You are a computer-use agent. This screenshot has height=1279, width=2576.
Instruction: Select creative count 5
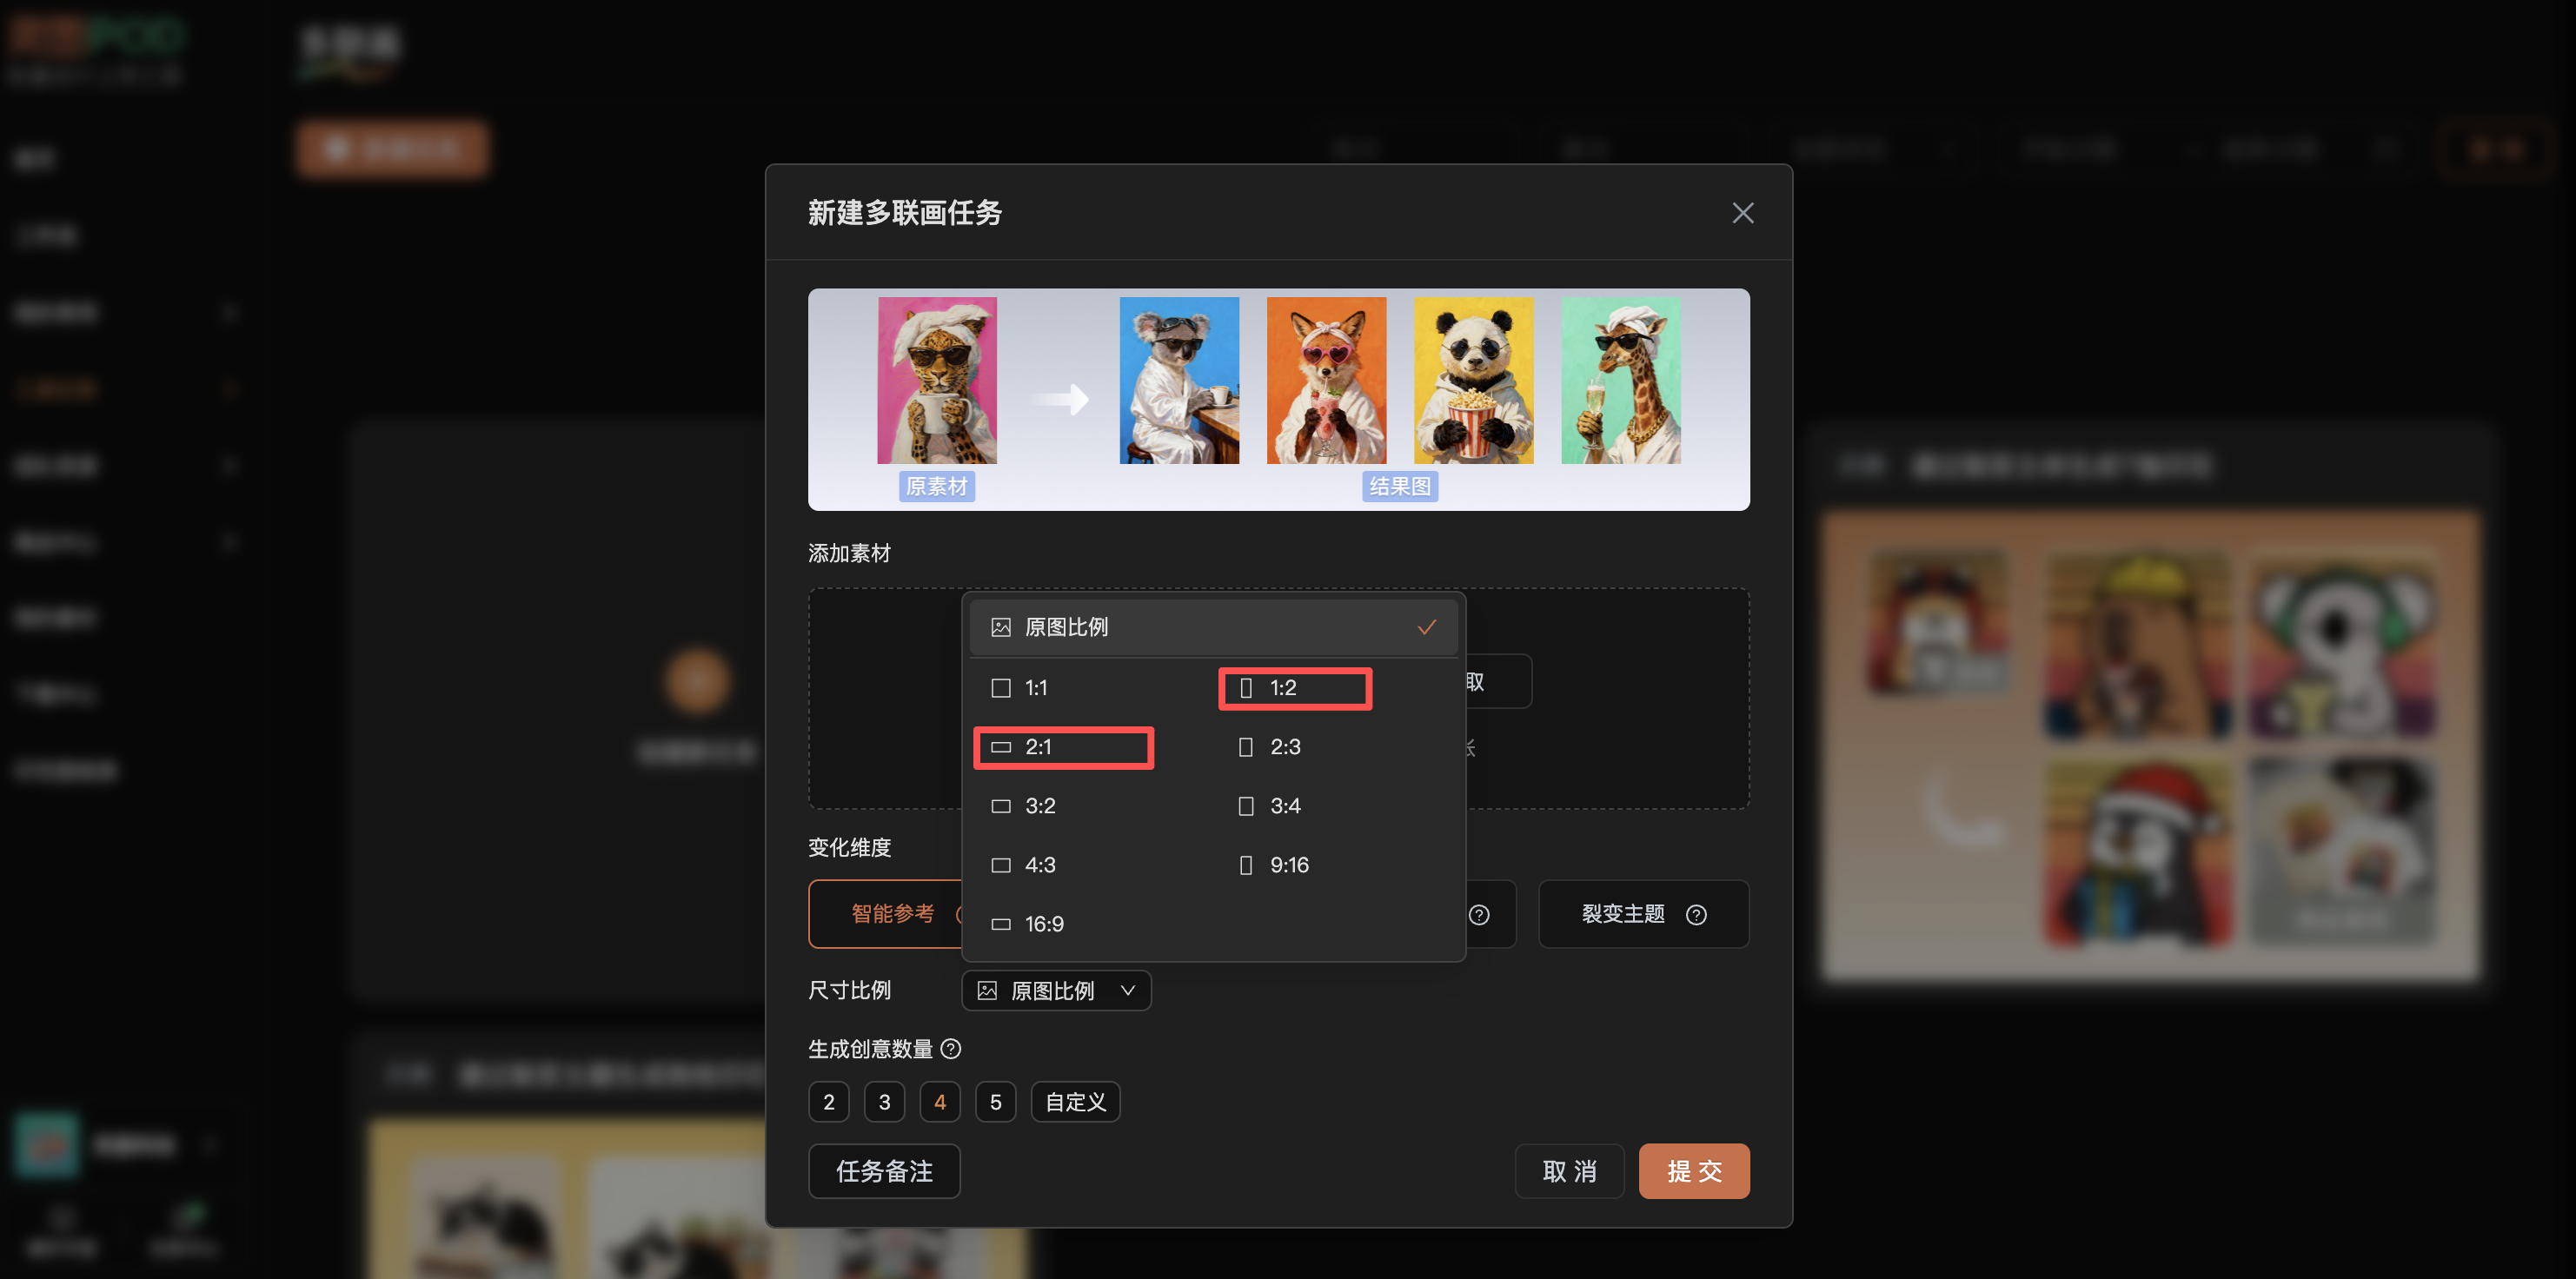(995, 1101)
